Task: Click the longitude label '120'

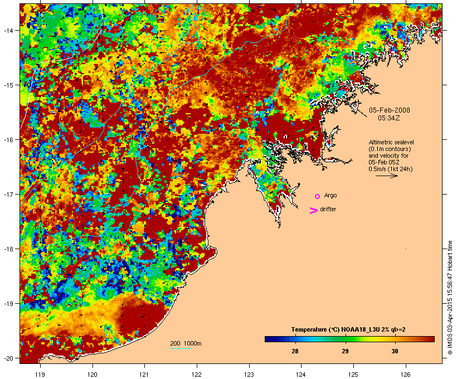Action: (93, 375)
